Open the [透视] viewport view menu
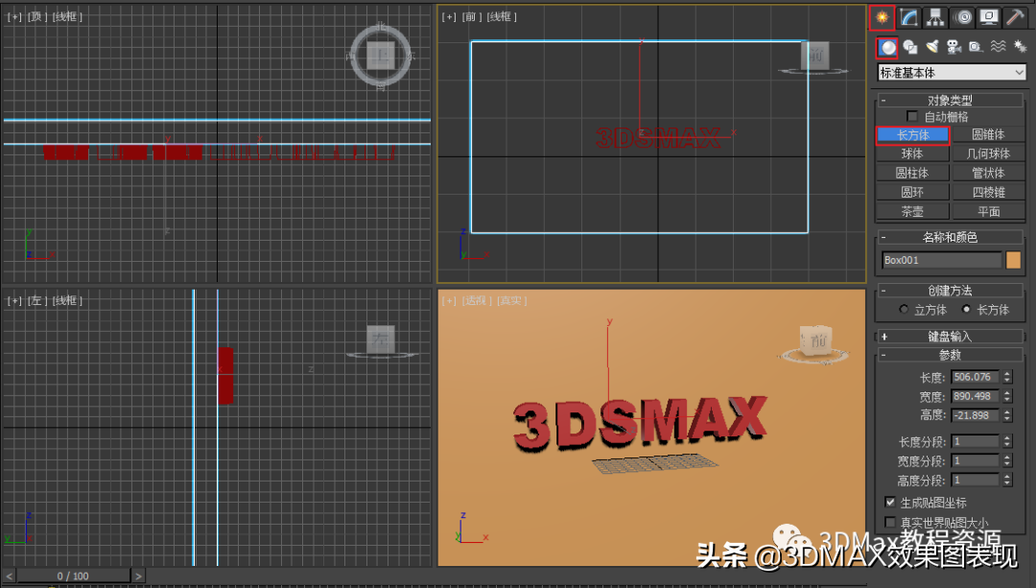 pos(475,300)
